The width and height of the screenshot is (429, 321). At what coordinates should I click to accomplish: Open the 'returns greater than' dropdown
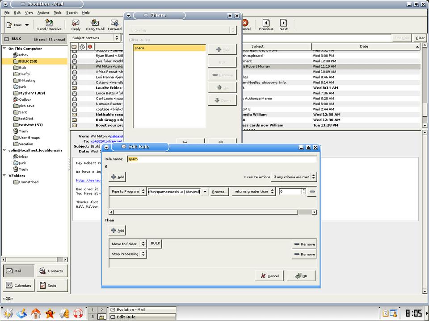(x=253, y=192)
